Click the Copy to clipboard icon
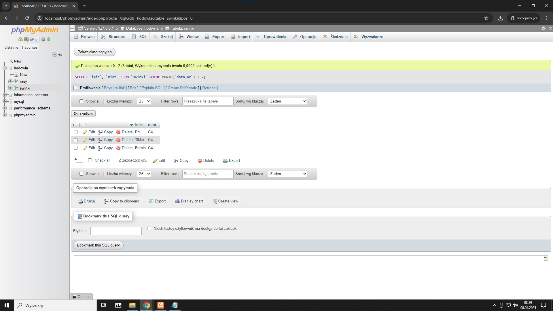 tap(107, 201)
